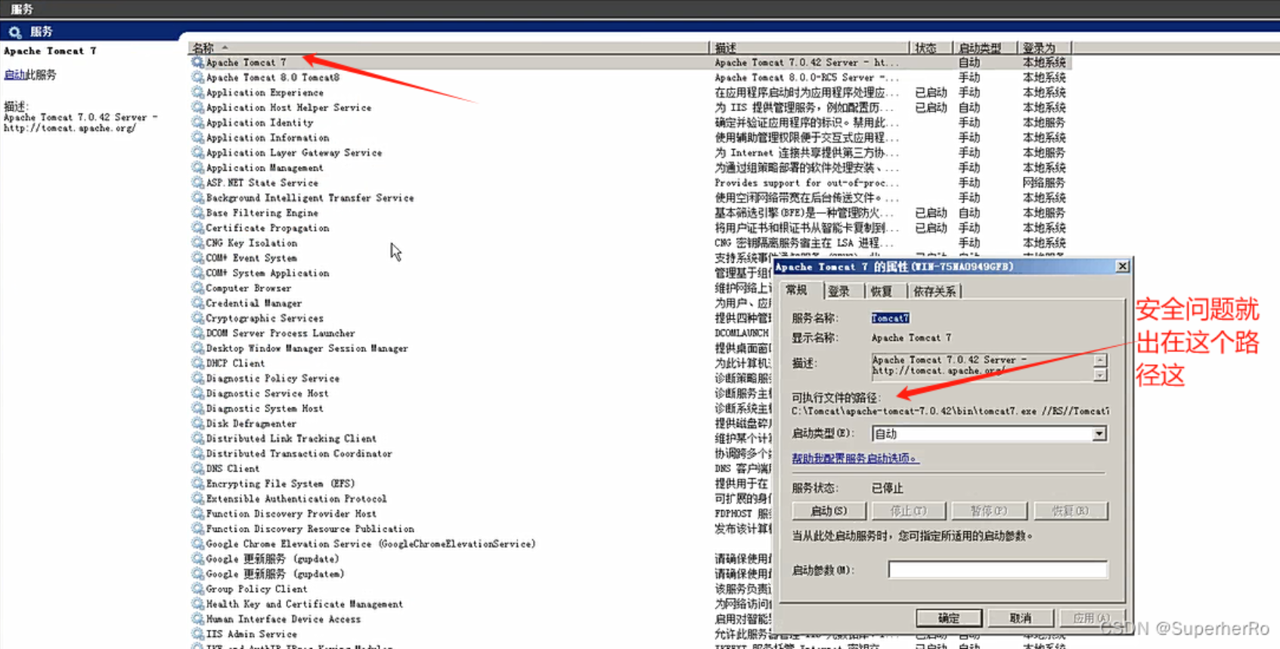The image size is (1280, 649).
Task: Sort by the 状态 column header
Action: pyautogui.click(x=931, y=48)
